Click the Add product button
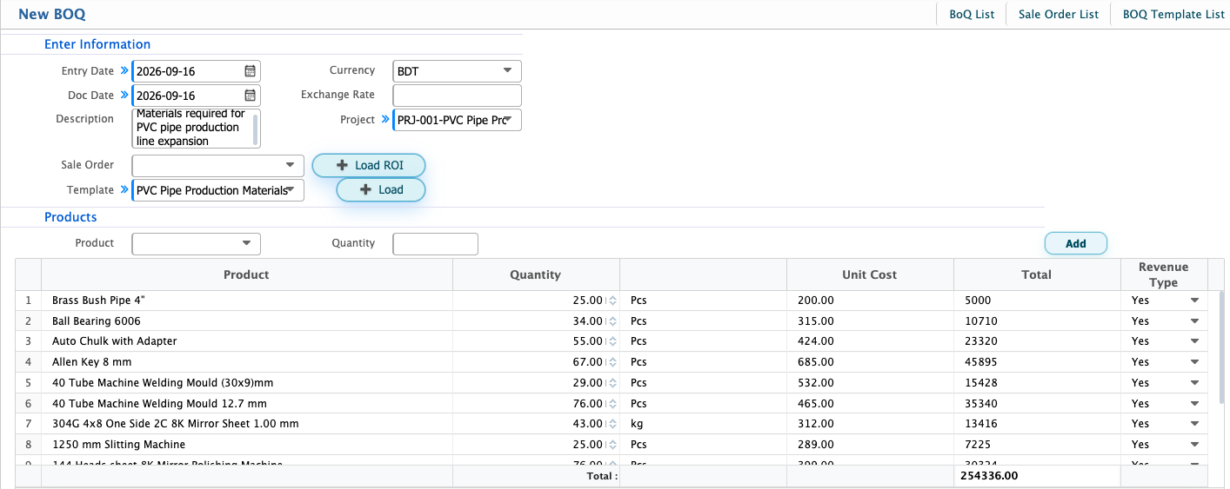The image size is (1230, 489). (x=1076, y=244)
